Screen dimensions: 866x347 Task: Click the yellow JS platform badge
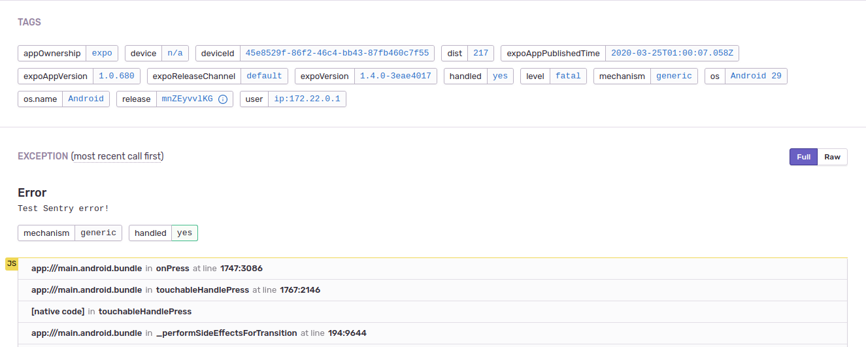point(11,263)
